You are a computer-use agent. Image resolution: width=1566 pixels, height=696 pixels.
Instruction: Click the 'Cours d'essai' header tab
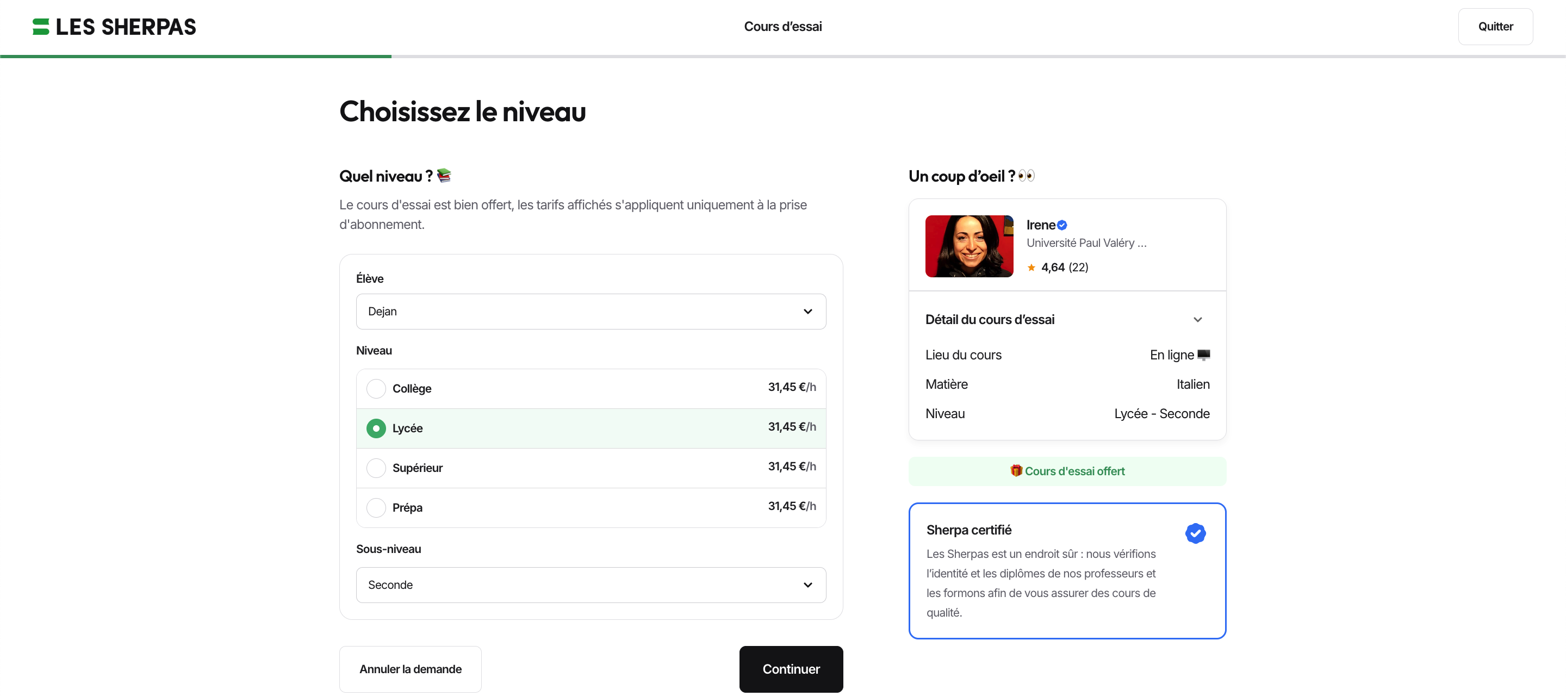(783, 26)
